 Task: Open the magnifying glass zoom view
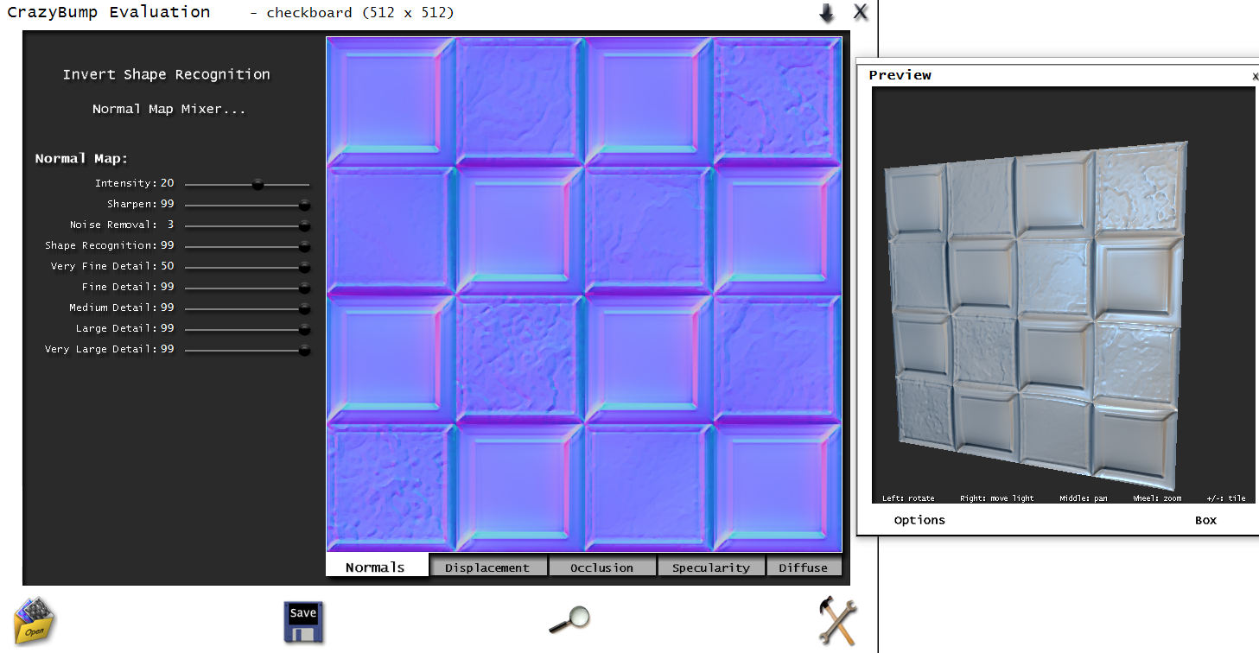pyautogui.click(x=569, y=619)
